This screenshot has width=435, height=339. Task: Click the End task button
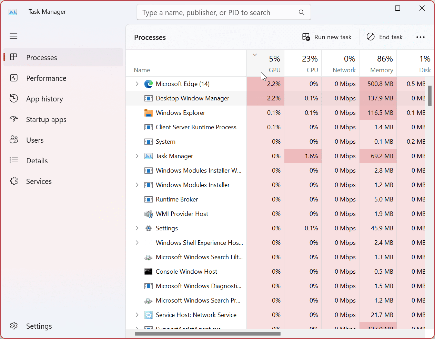click(x=385, y=37)
